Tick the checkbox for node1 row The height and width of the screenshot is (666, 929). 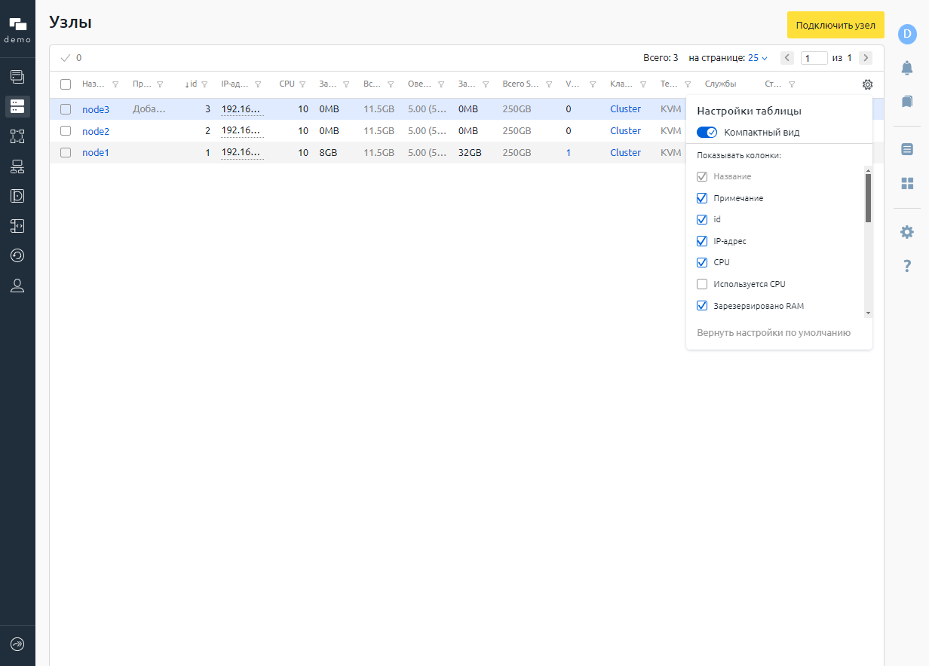click(x=66, y=152)
